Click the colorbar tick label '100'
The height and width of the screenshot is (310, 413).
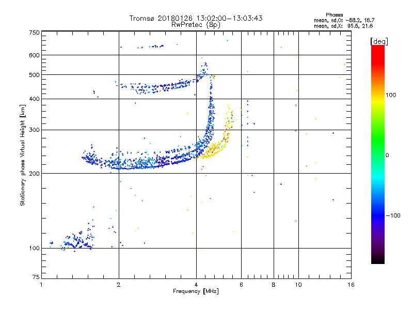[391, 95]
